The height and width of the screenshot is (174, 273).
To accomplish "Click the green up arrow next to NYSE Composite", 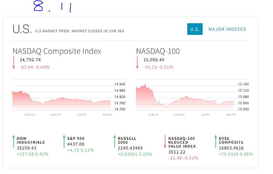I will coord(216,141).
